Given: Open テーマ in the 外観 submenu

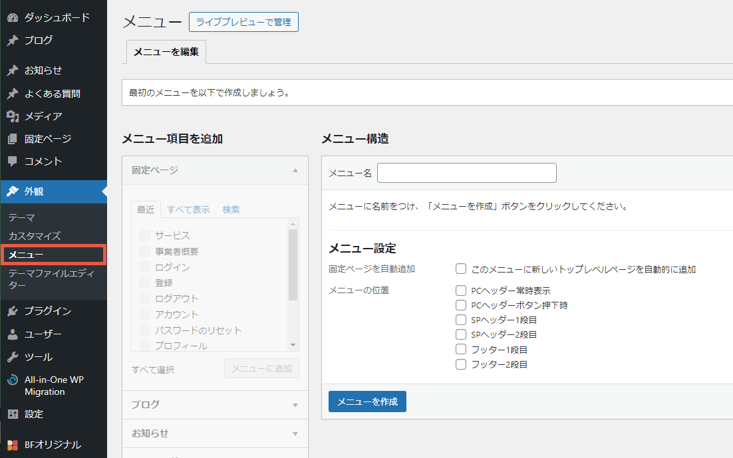Looking at the screenshot, I should coord(21,217).
